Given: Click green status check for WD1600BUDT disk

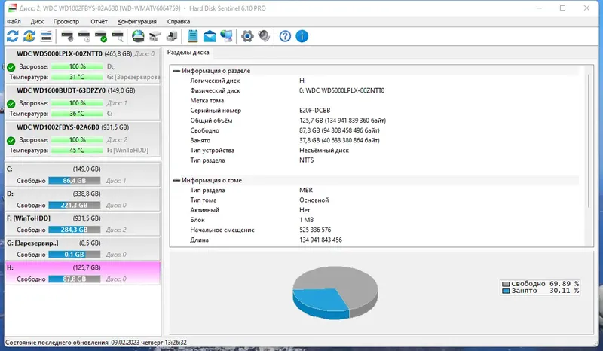Looking at the screenshot, I should [x=11, y=104].
